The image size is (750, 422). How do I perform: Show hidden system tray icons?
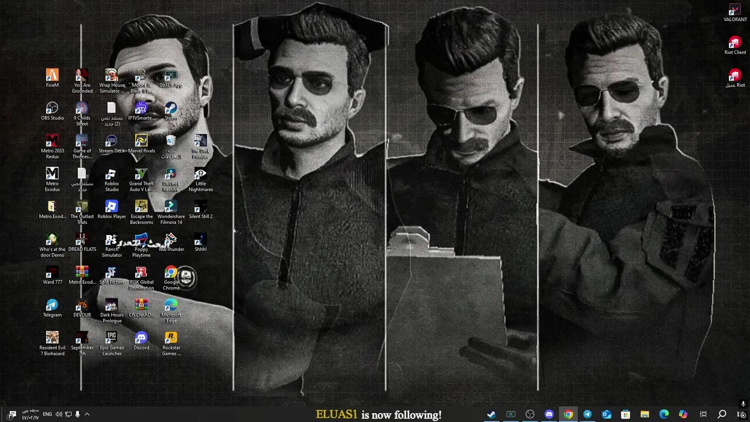click(x=87, y=414)
